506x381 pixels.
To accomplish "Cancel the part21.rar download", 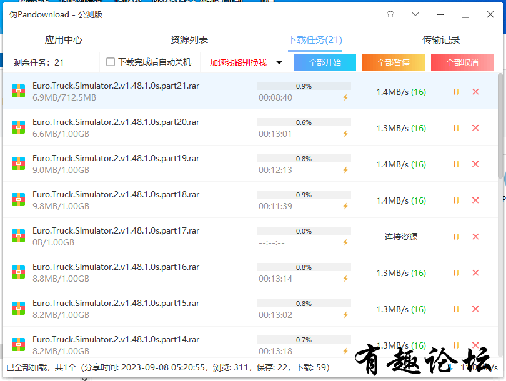I will point(475,92).
